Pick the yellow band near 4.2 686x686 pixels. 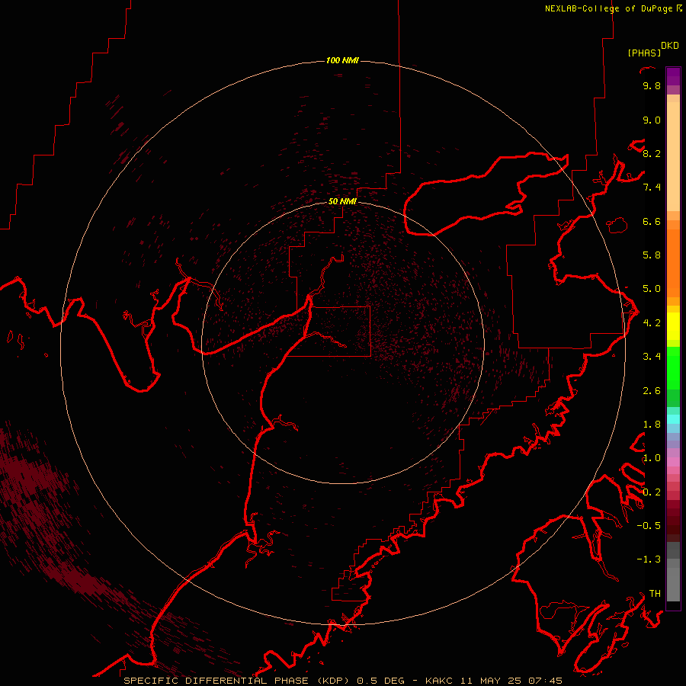673,326
